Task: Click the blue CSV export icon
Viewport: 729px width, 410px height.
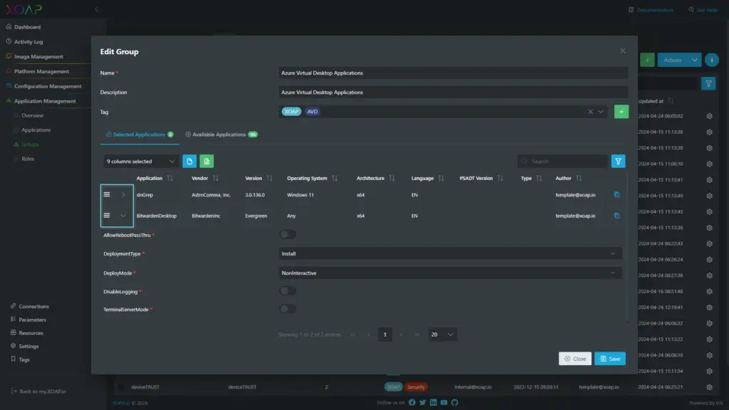Action: 189,162
